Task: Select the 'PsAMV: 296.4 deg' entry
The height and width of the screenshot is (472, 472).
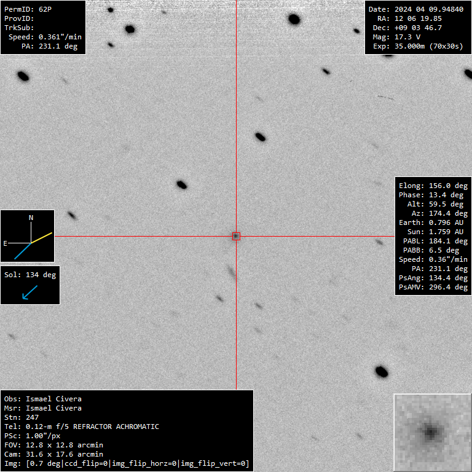Action: point(433,287)
